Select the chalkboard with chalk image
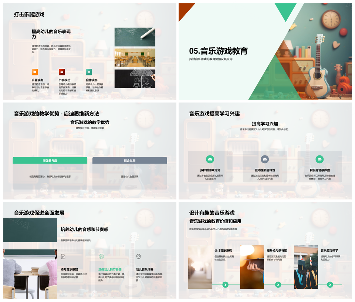Image resolution: width=355 pixels, height=302 pixels. pos(135,37)
